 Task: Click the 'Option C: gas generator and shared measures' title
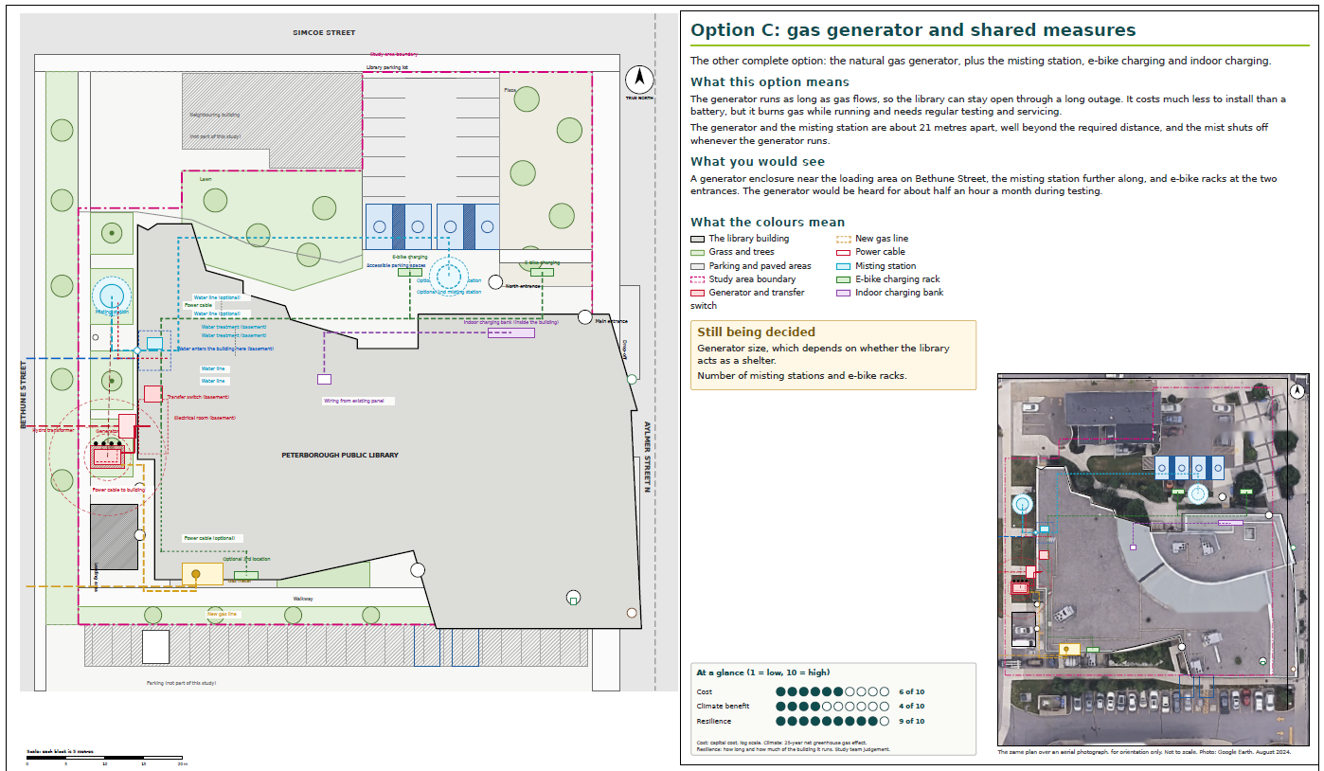click(x=913, y=30)
